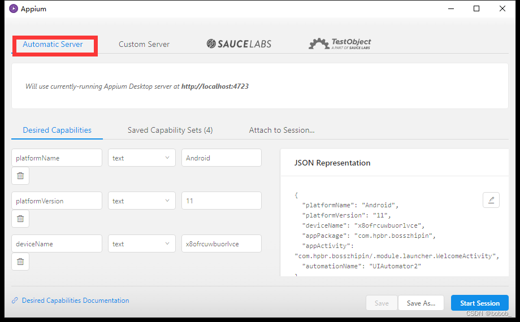Delete the platformVersion capability row
The width and height of the screenshot is (520, 322).
tap(20, 219)
